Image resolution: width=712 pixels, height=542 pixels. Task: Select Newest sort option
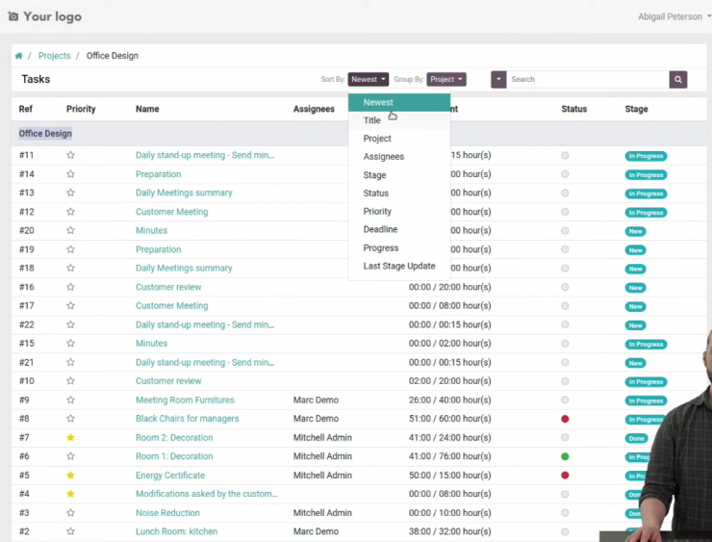pos(399,103)
